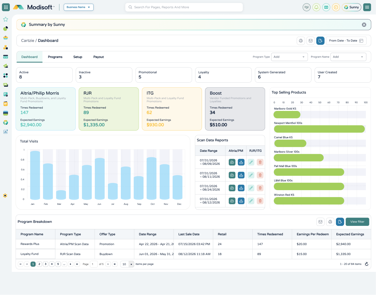
Task: Select the Loyalty Fund row name
Action: click(x=29, y=254)
